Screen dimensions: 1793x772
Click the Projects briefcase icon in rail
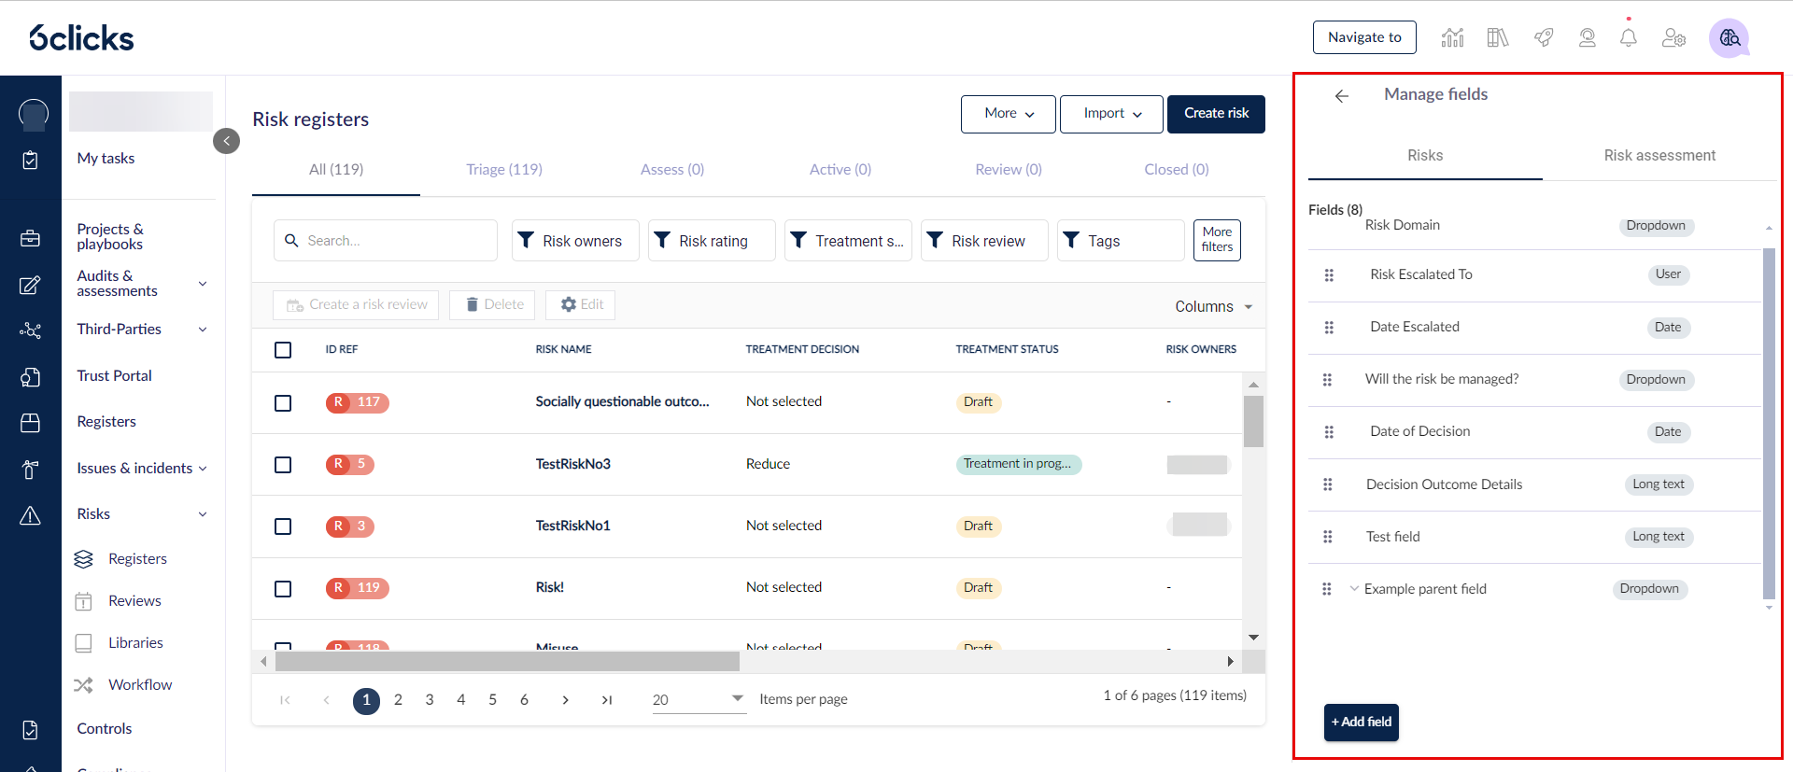click(31, 238)
